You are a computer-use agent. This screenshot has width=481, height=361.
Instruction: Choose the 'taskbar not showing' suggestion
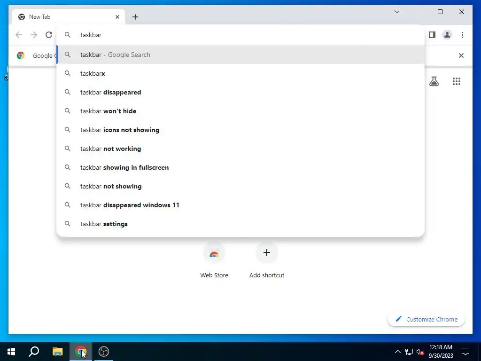pyautogui.click(x=241, y=186)
